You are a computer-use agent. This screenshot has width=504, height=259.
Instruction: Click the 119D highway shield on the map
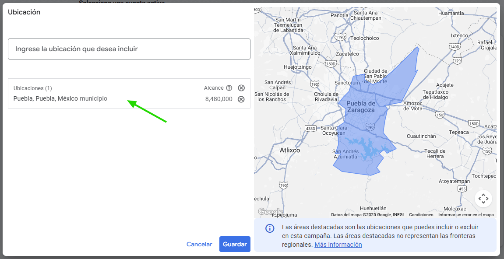pyautogui.click(x=340, y=37)
